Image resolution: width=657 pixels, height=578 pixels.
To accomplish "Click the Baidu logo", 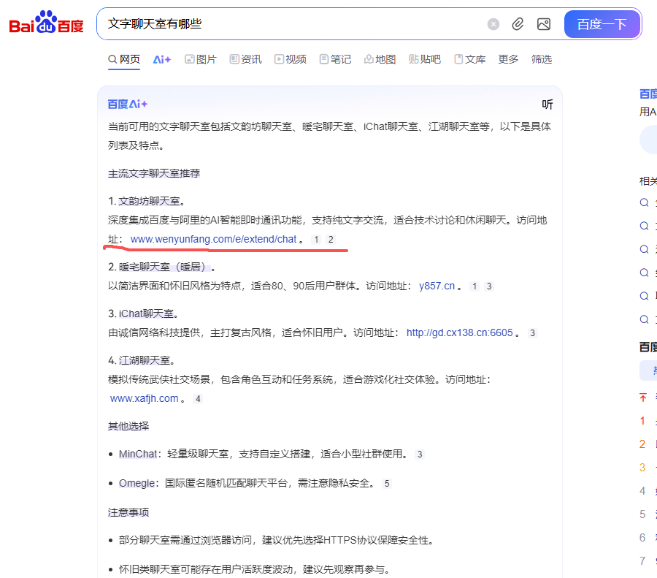I will pyautogui.click(x=46, y=22).
